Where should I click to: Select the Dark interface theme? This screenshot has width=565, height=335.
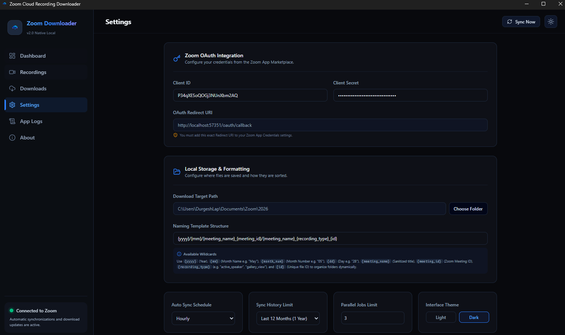click(474, 317)
